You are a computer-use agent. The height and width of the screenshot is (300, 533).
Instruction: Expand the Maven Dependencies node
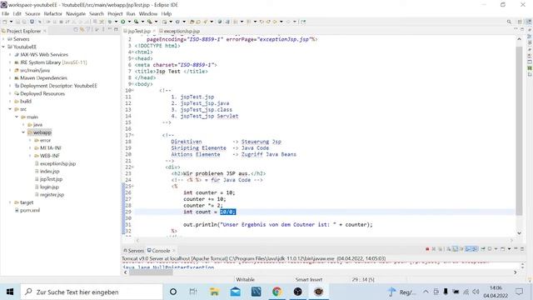[x=10, y=78]
